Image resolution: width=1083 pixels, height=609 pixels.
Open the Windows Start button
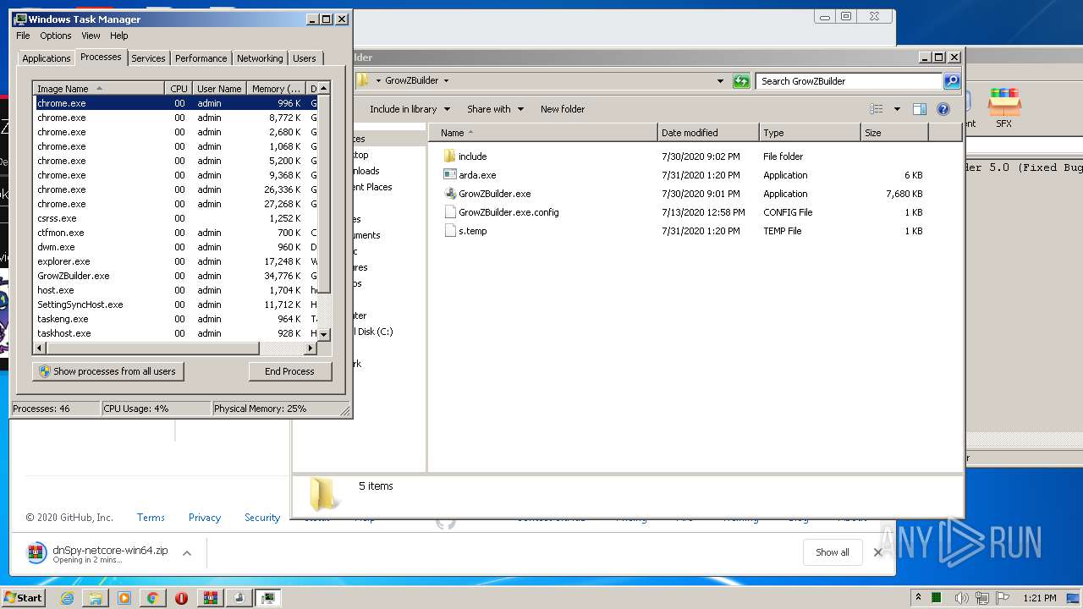tap(24, 598)
